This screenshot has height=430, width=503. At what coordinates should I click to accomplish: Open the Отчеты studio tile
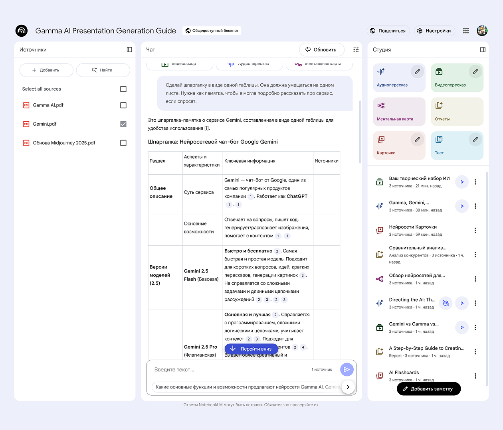click(x=457, y=112)
